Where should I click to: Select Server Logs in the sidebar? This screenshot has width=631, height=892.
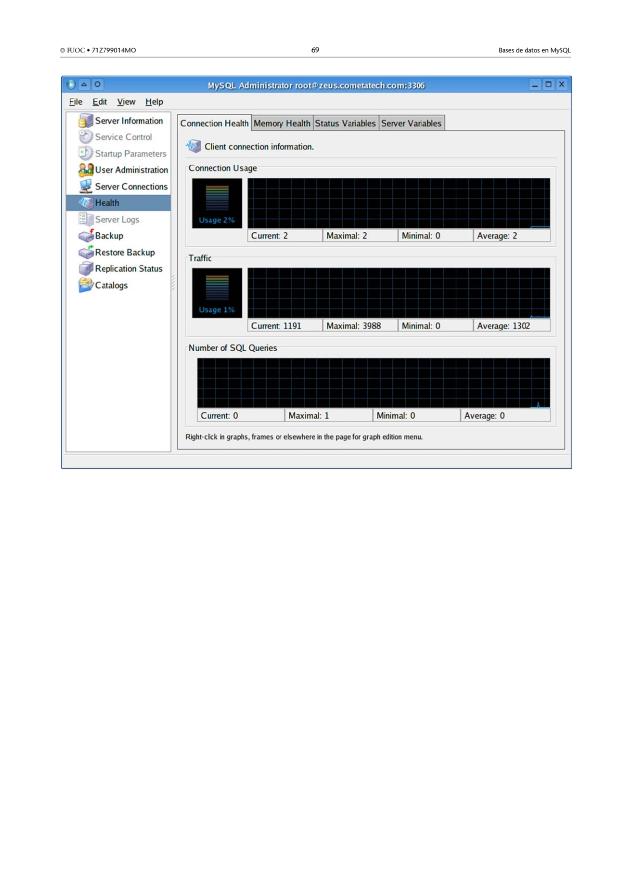tap(117, 220)
